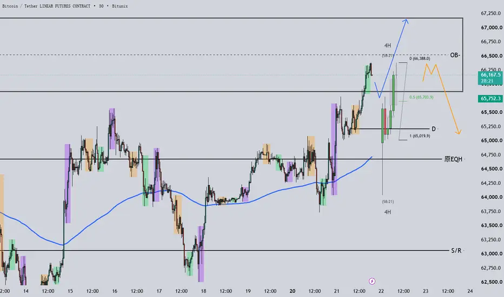This screenshot has width=504, height=297.
Task: Select the D level label
Action: [x=434, y=129]
